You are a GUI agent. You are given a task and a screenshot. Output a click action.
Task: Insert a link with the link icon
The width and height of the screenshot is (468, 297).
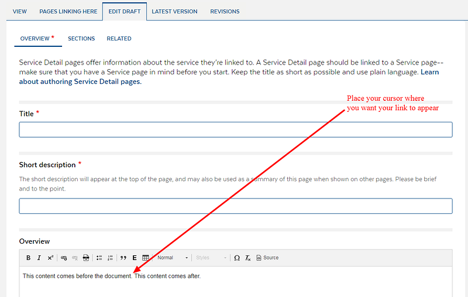[64, 258]
